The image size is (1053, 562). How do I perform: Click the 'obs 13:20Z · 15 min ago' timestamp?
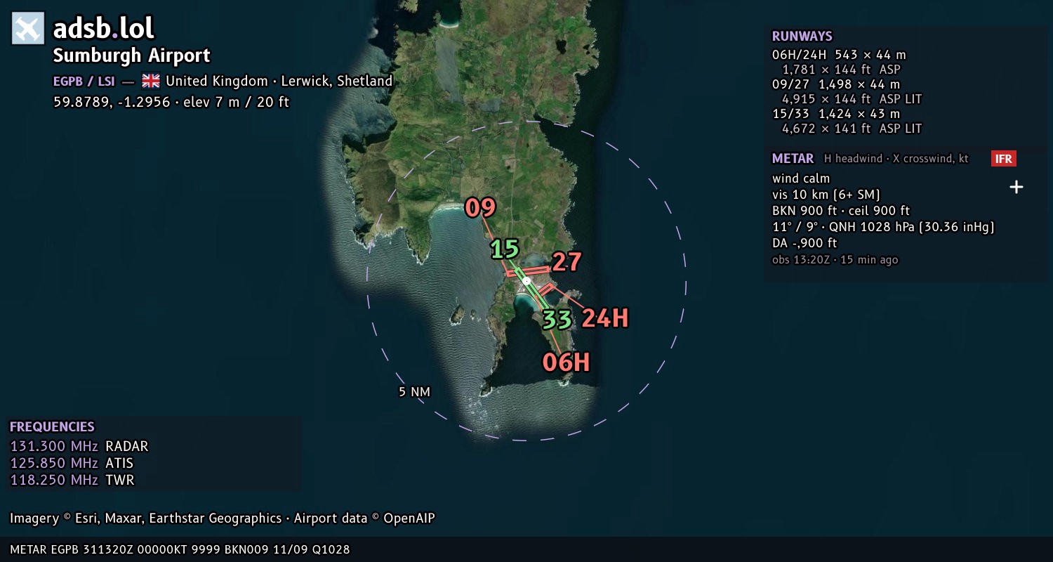pos(835,260)
